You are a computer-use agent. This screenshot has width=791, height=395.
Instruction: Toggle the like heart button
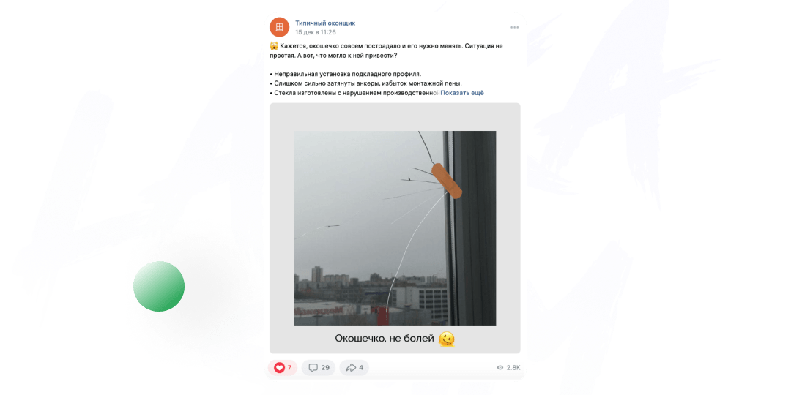tap(279, 368)
